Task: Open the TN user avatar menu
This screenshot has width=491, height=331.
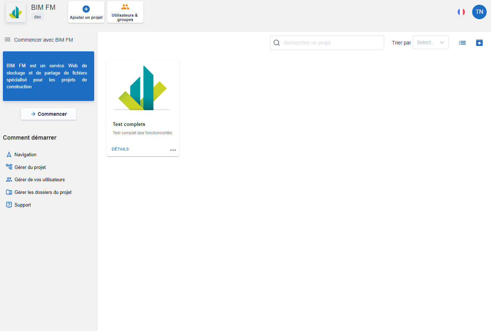Action: click(479, 12)
